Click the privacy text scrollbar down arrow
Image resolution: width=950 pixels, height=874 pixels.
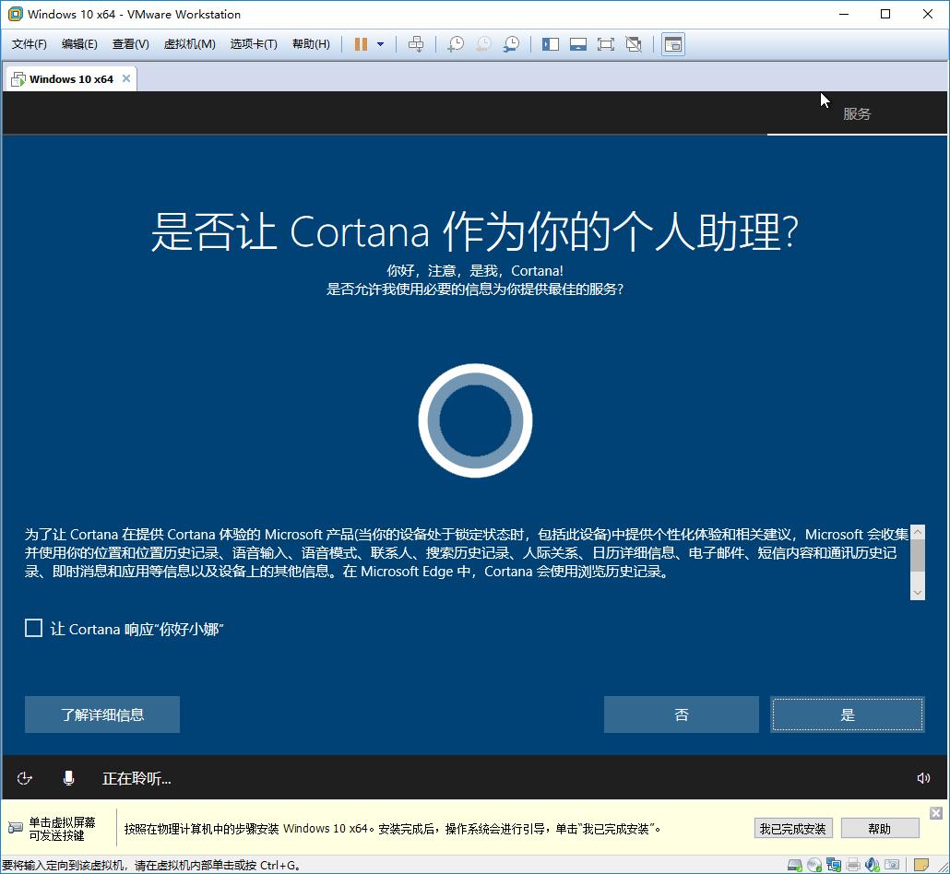(918, 593)
